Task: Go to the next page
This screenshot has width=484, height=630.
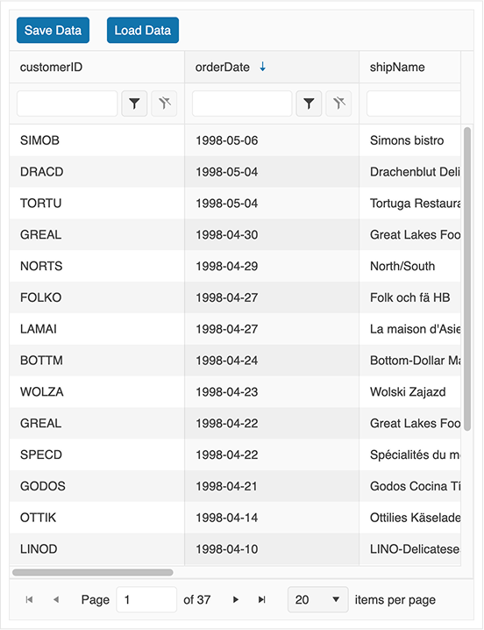Action: point(236,599)
